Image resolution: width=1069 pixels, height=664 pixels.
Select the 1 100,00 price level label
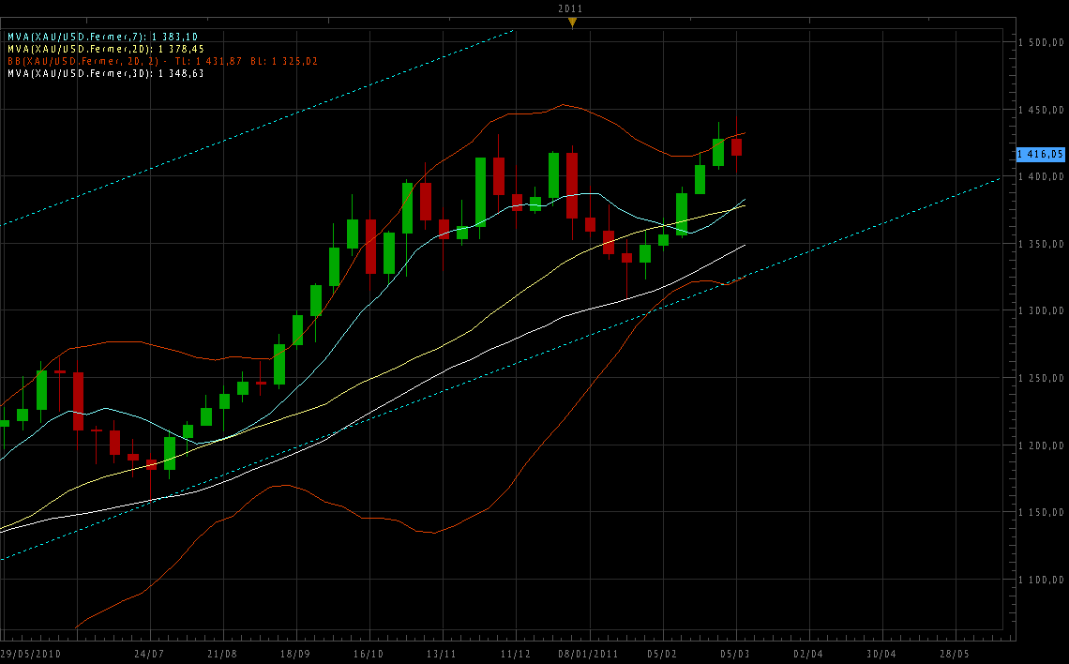pos(1043,581)
